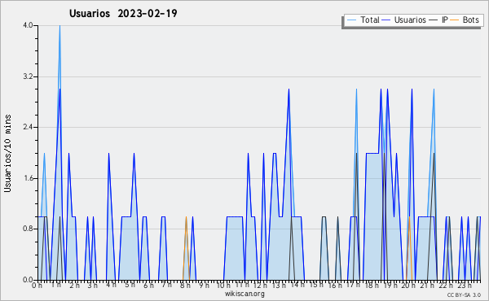Click the y-axis value '2.4'
The width and height of the screenshot is (489, 301).
[x=28, y=127]
